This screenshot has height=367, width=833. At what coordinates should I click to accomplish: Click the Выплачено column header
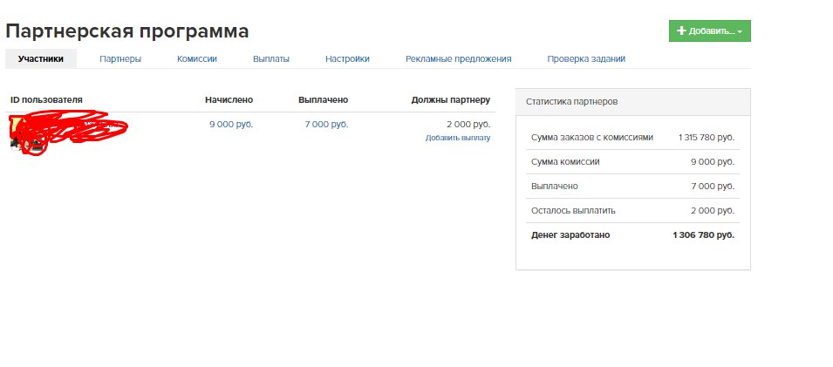pos(323,100)
